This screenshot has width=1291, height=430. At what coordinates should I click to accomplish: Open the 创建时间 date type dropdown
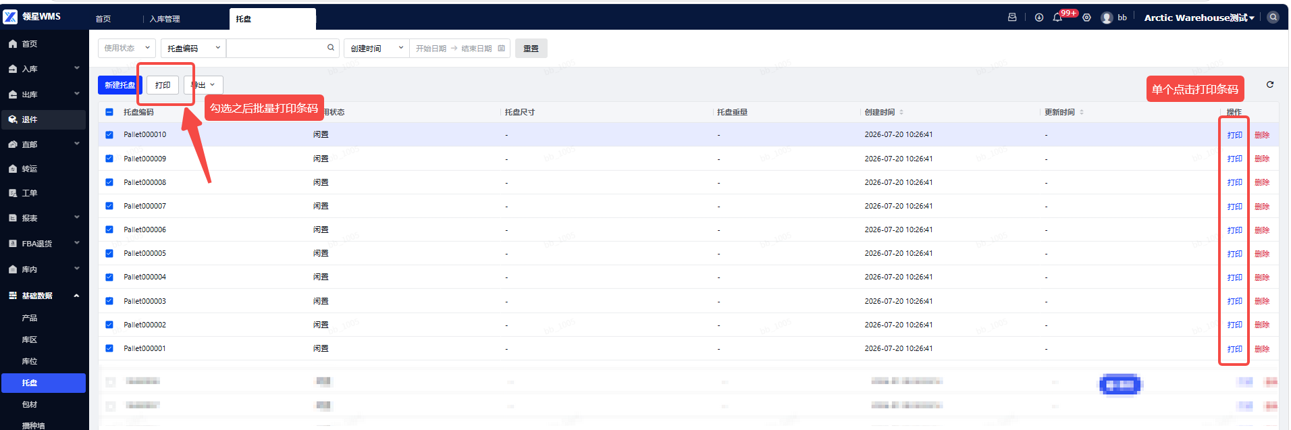(x=377, y=48)
